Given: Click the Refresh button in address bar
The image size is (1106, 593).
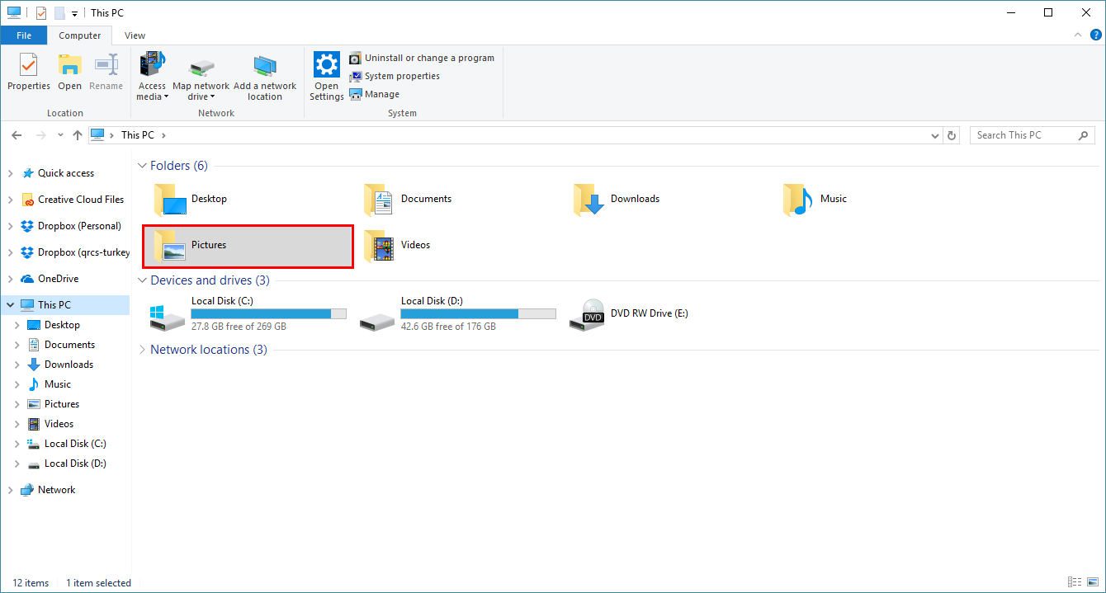Looking at the screenshot, I should point(952,135).
